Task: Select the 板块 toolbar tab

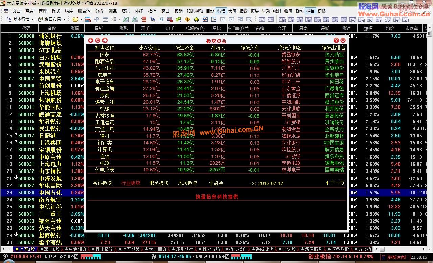Action: coord(255,11)
